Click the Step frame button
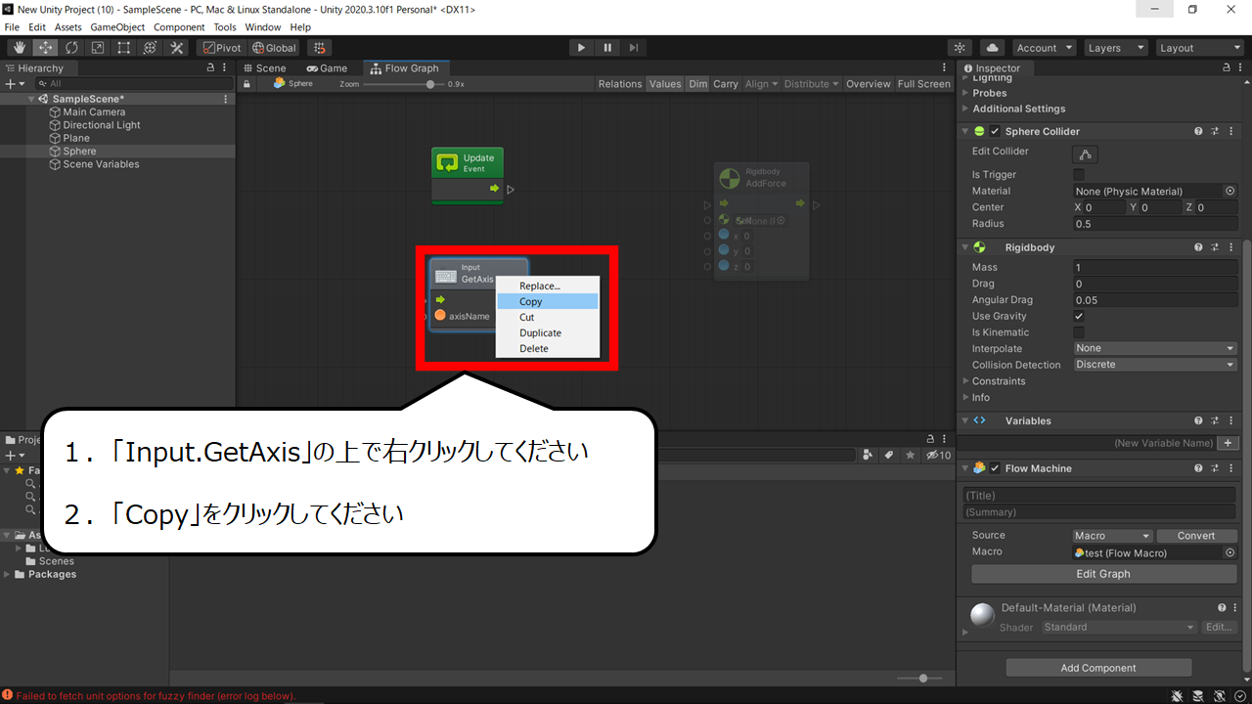This screenshot has height=704, width=1252. coord(634,48)
